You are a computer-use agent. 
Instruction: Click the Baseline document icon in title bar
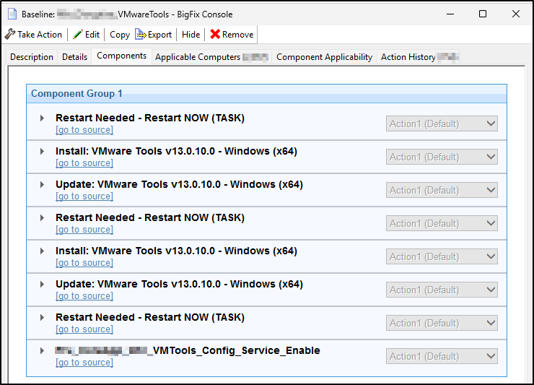tap(12, 13)
